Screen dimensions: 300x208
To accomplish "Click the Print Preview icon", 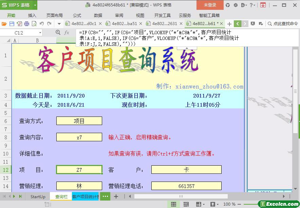I will [34, 24].
